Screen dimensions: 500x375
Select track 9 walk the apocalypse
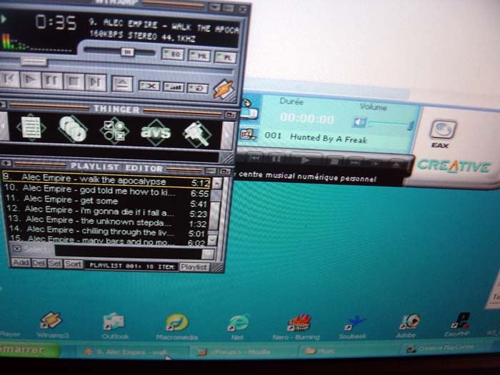106,180
